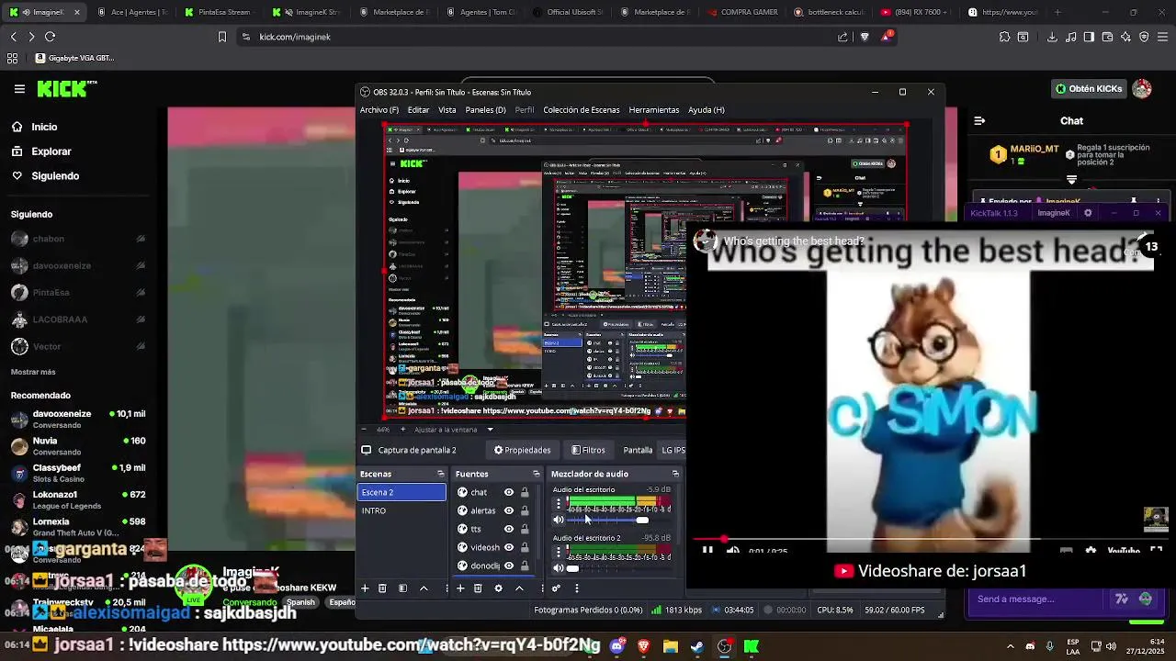
Task: Remove selected source with Fuentes trash icon
Action: tap(478, 588)
